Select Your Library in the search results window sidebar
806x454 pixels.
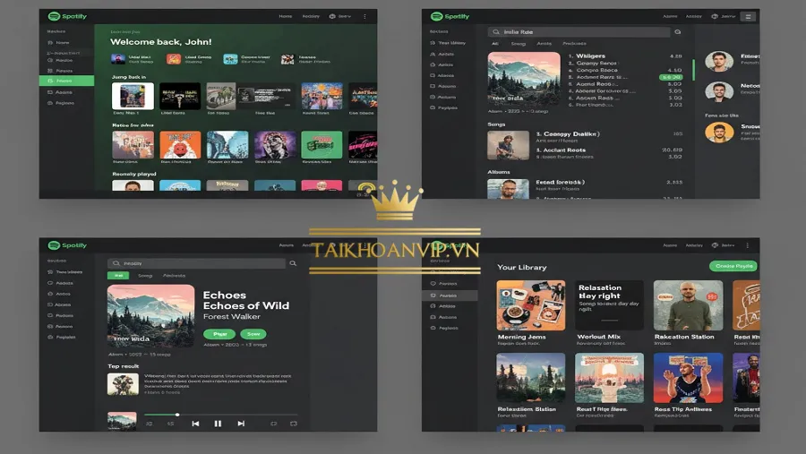click(448, 43)
